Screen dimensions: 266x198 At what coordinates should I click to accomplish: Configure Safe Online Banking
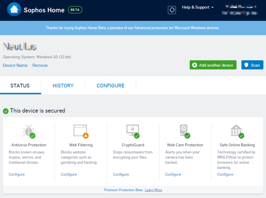(225, 175)
